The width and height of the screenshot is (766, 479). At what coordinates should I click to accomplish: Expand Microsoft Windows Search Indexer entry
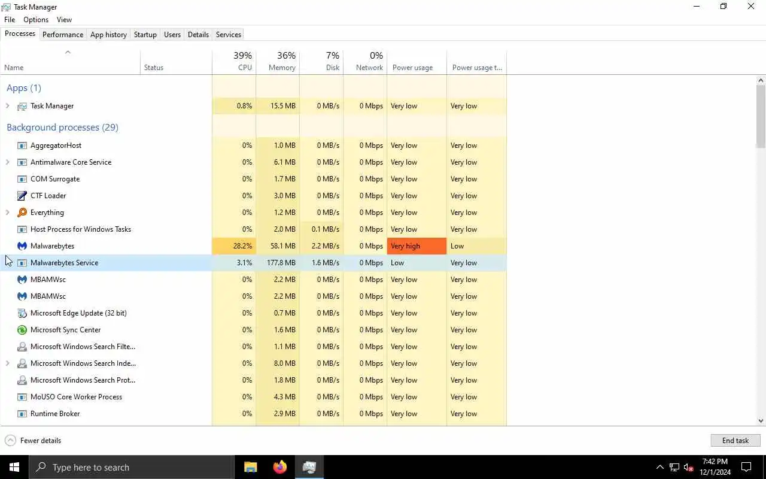click(x=7, y=363)
